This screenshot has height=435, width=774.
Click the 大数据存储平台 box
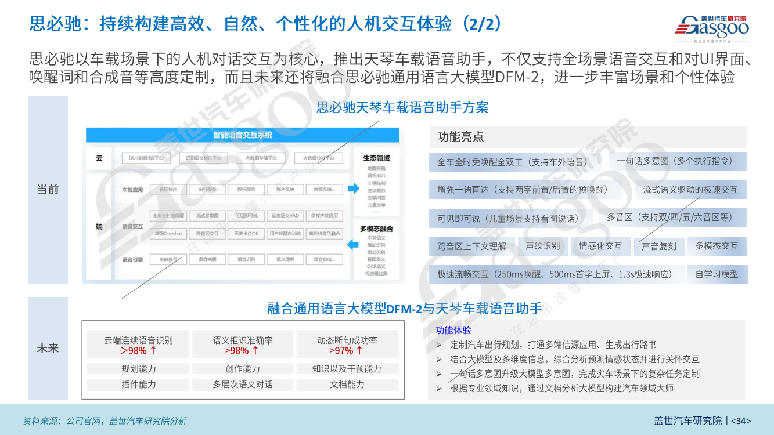point(261,158)
